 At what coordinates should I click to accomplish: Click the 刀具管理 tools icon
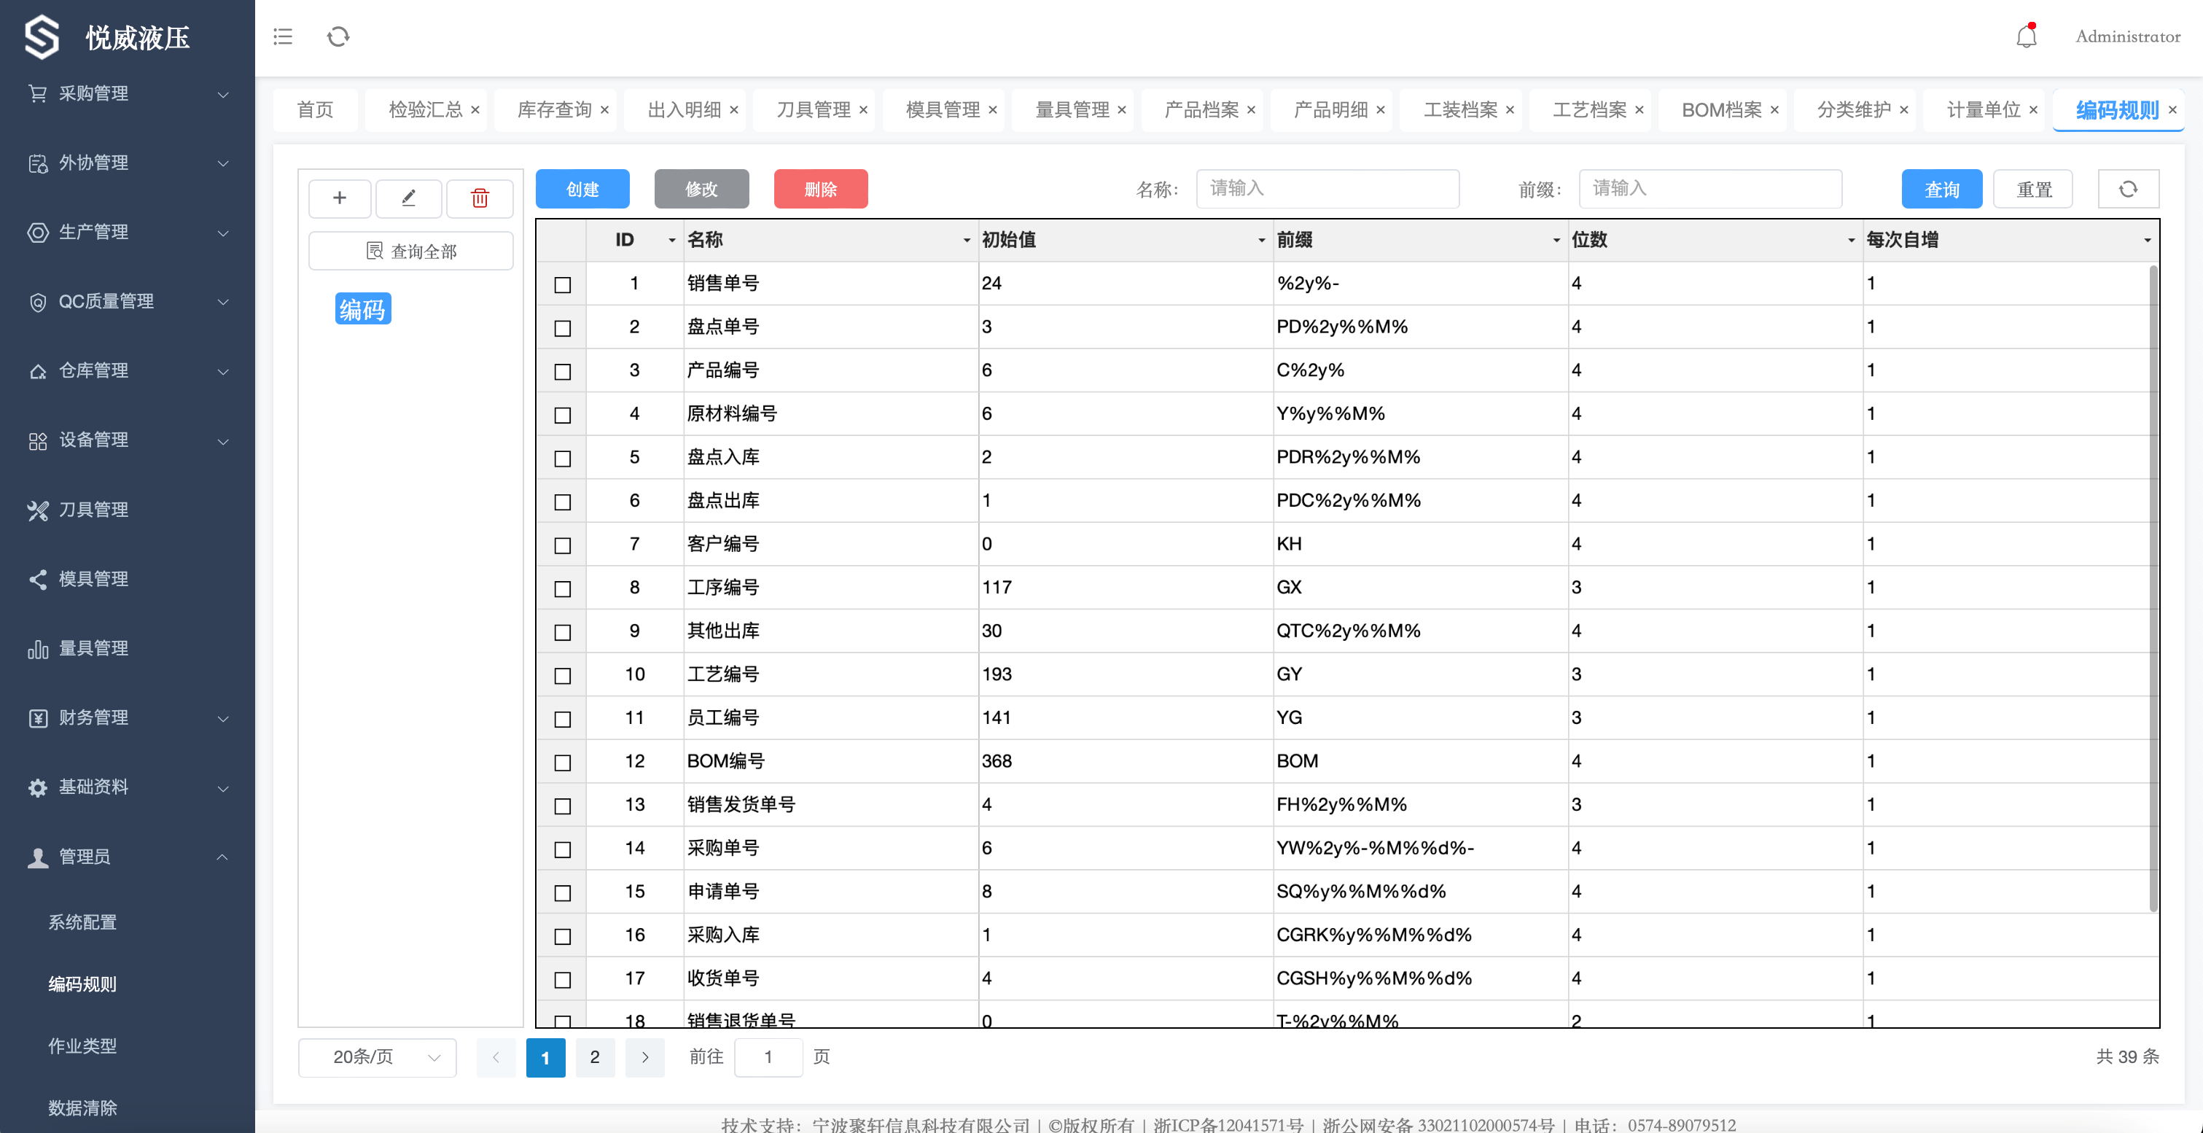38,510
